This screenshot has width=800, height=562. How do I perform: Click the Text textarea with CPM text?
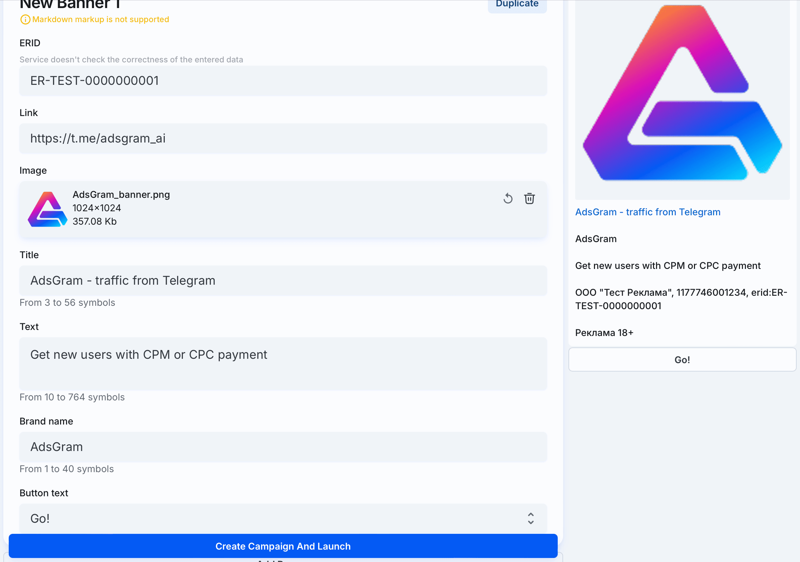click(283, 363)
